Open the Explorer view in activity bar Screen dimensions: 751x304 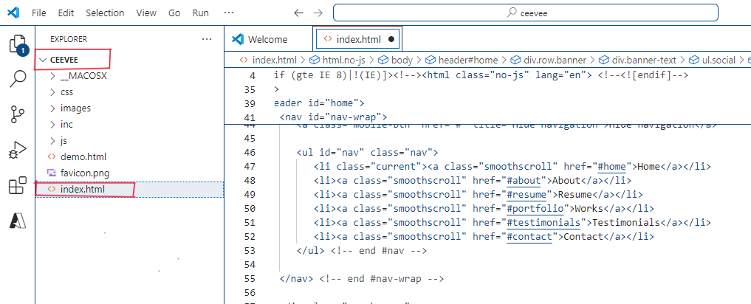[x=18, y=45]
